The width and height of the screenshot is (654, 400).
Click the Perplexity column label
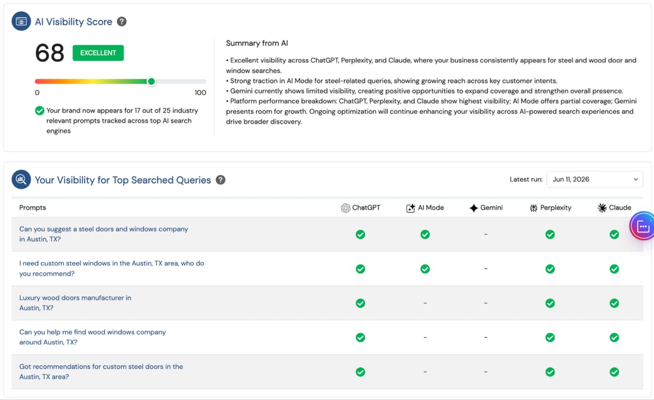tap(556, 207)
